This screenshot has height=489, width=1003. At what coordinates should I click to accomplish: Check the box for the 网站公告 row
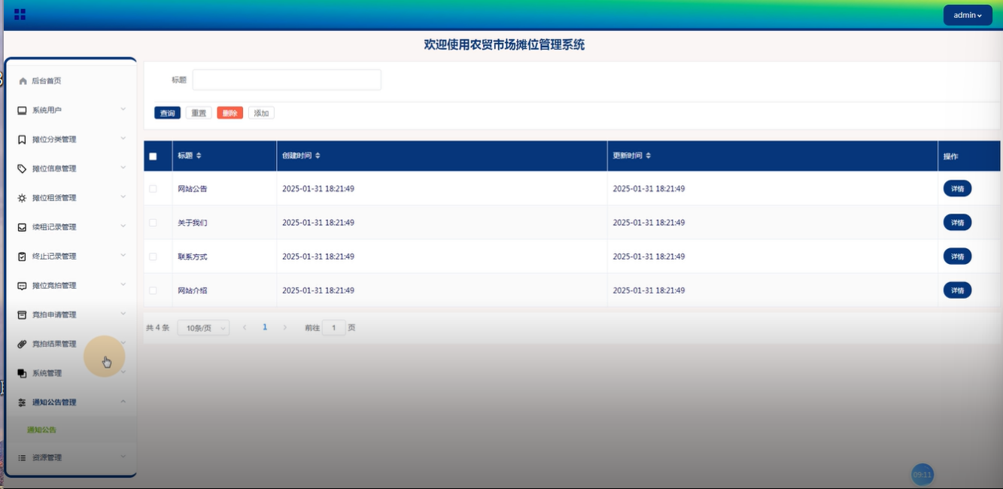153,189
